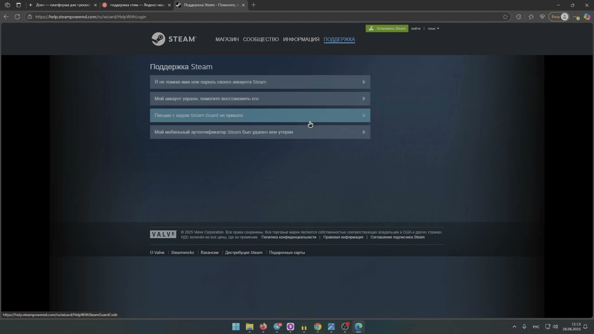The width and height of the screenshot is (594, 334).
Task: Click arrow on 'мобильный аутентификатор' row
Action: point(364,132)
